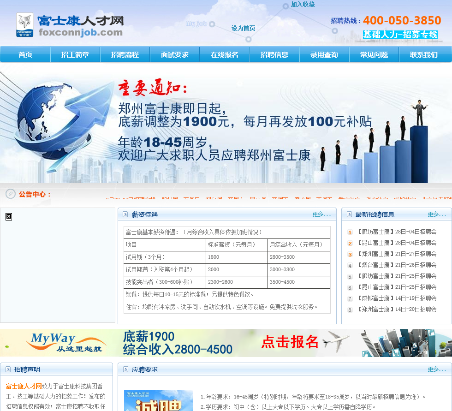
Task: Open the 招聘流程 navigation tab
Action: coord(125,54)
